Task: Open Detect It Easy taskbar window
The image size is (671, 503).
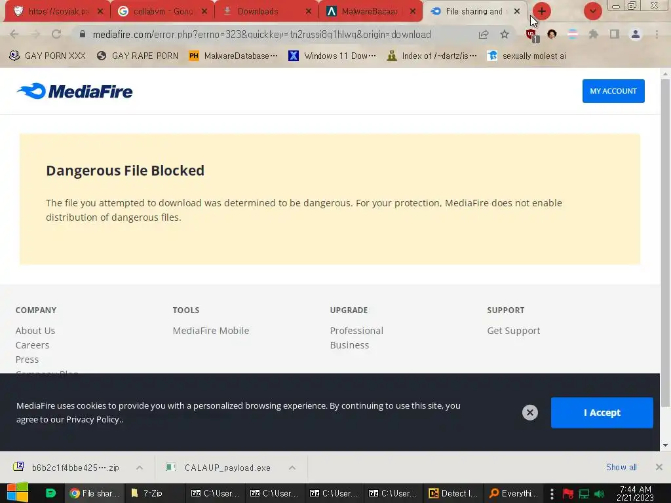Action: point(453,493)
